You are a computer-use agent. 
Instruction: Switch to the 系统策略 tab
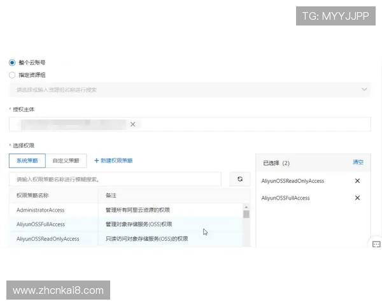(x=27, y=161)
